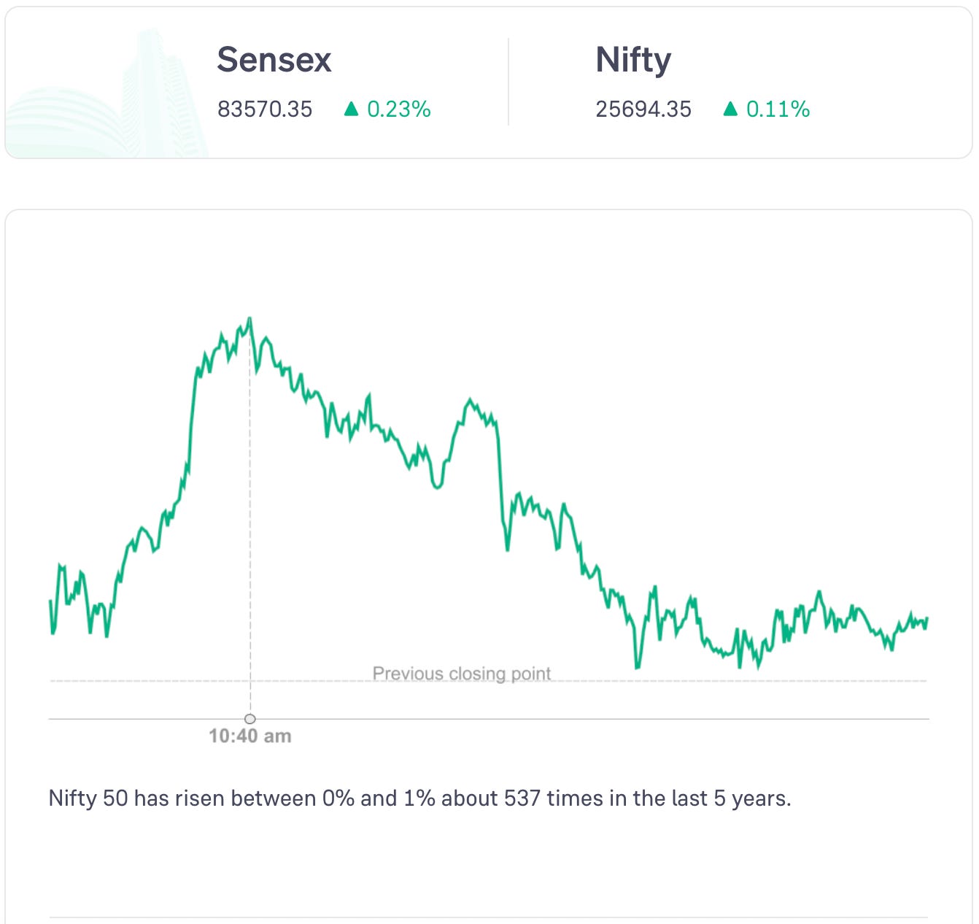Click the Sensex 0.23% change figure
This screenshot has height=924, width=979.
coord(398,109)
